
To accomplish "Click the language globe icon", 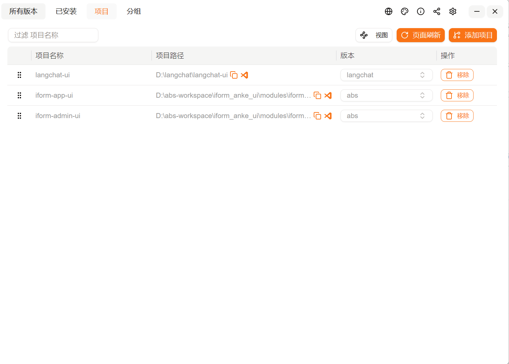I will tap(388, 11).
